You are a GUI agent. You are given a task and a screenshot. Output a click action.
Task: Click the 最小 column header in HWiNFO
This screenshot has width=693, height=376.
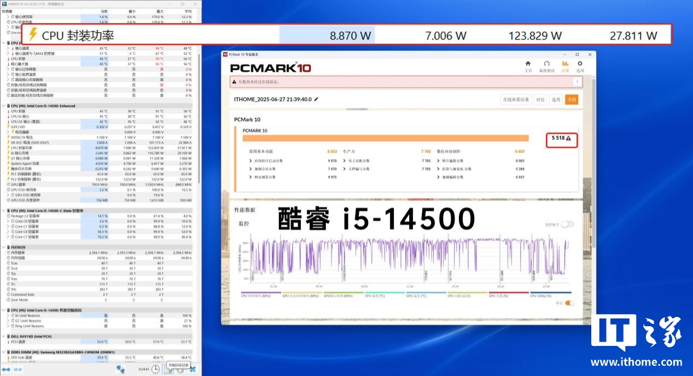pyautogui.click(x=132, y=11)
